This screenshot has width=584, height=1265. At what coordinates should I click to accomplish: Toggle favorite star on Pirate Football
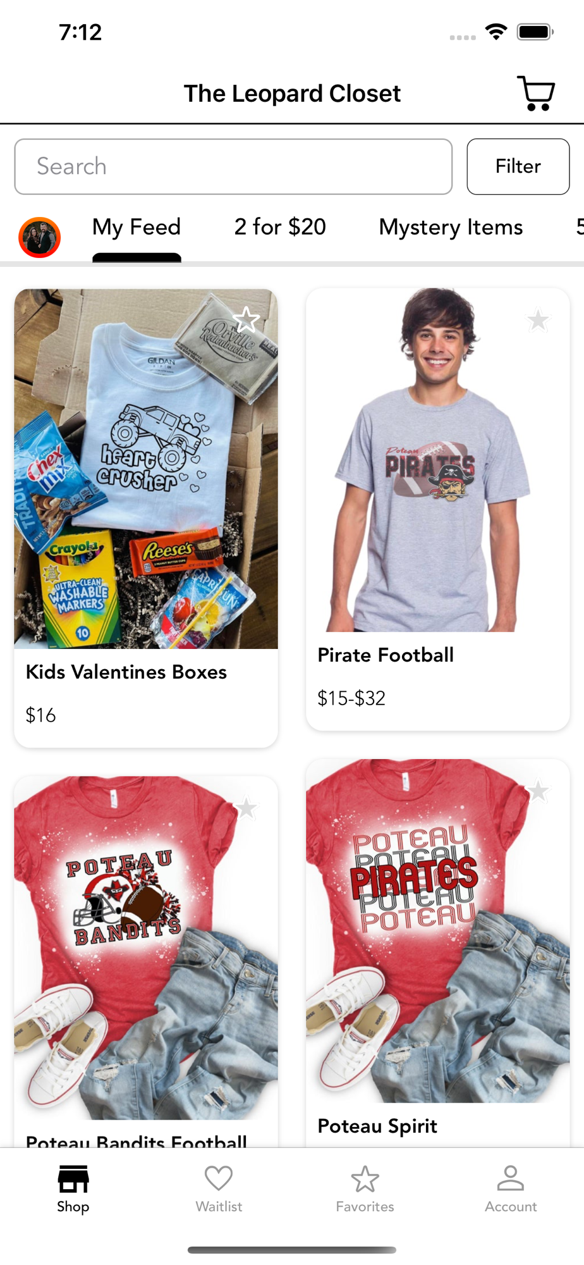click(x=538, y=319)
